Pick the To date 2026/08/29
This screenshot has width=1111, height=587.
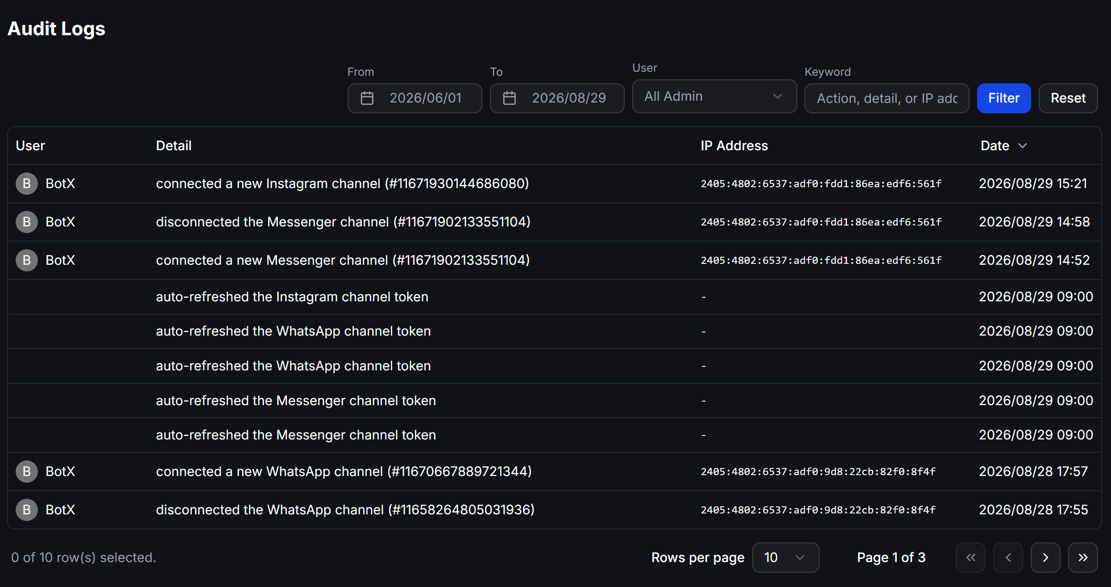tap(557, 98)
